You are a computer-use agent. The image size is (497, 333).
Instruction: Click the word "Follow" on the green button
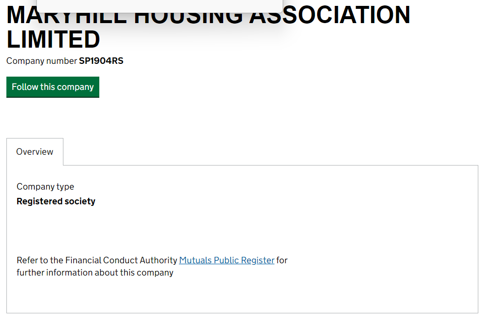[25, 87]
